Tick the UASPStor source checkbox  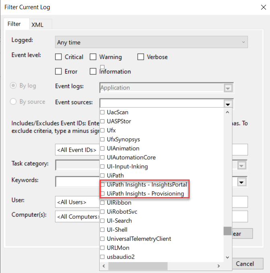click(x=102, y=121)
